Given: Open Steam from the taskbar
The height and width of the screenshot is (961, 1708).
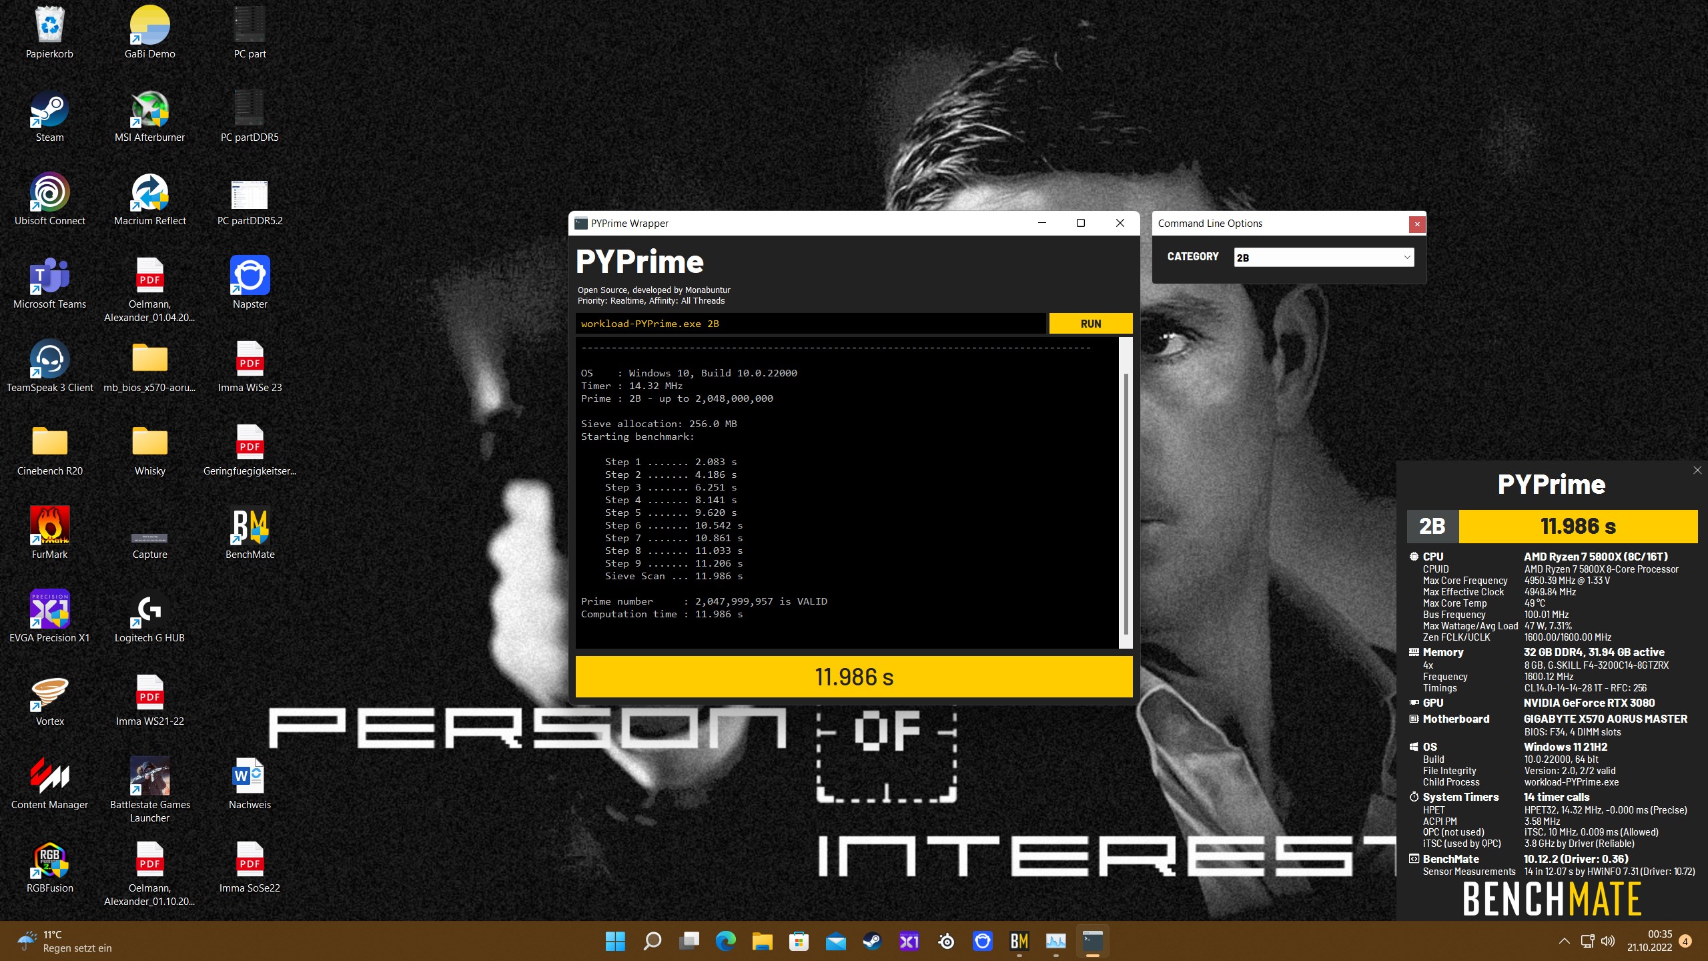Looking at the screenshot, I should coord(872,941).
